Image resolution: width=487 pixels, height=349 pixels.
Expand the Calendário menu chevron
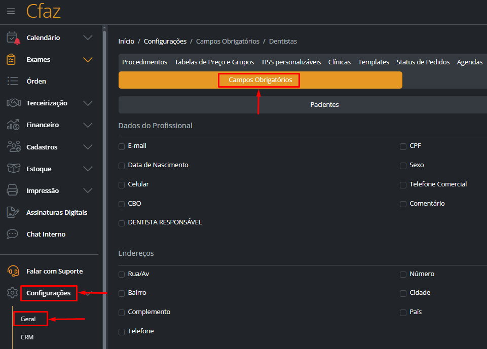pyautogui.click(x=88, y=37)
